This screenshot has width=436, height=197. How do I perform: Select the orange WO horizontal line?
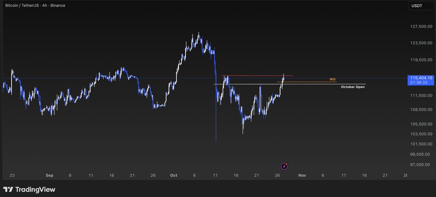pos(307,82)
